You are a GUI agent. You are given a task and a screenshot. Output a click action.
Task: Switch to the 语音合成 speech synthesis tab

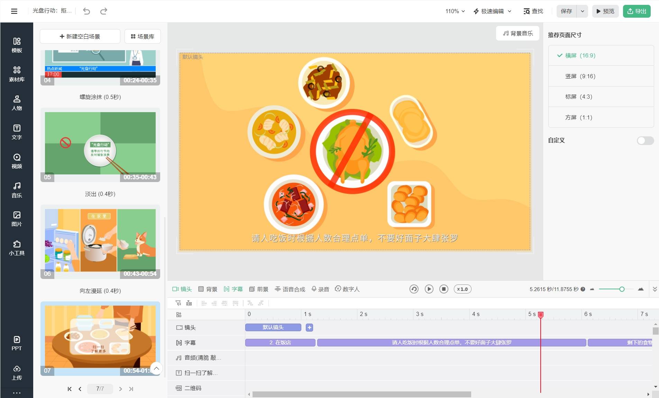click(x=290, y=289)
